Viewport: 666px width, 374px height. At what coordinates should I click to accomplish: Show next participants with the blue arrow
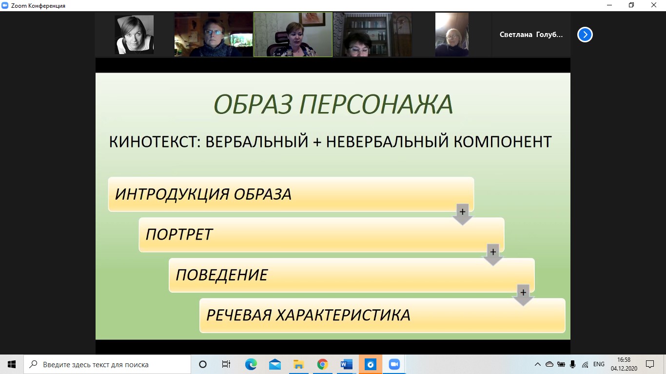tap(585, 35)
